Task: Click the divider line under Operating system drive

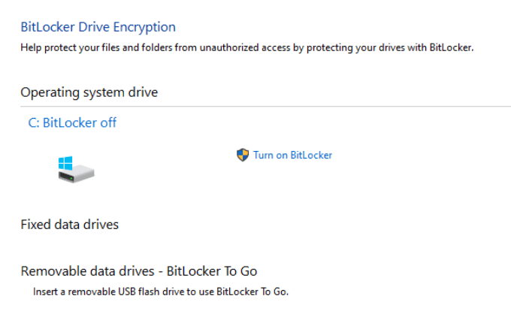Action: click(x=301, y=106)
